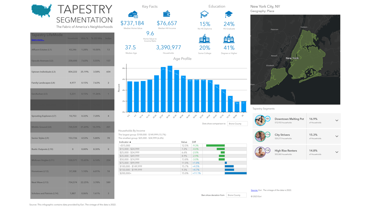Viewport: 372px width, 207px height.
Task: Click the Newark label on the map
Action: point(274,56)
